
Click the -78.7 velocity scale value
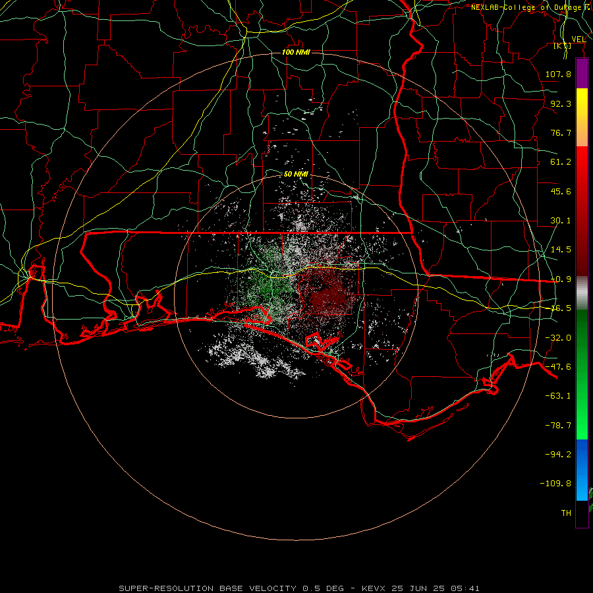(x=558, y=426)
